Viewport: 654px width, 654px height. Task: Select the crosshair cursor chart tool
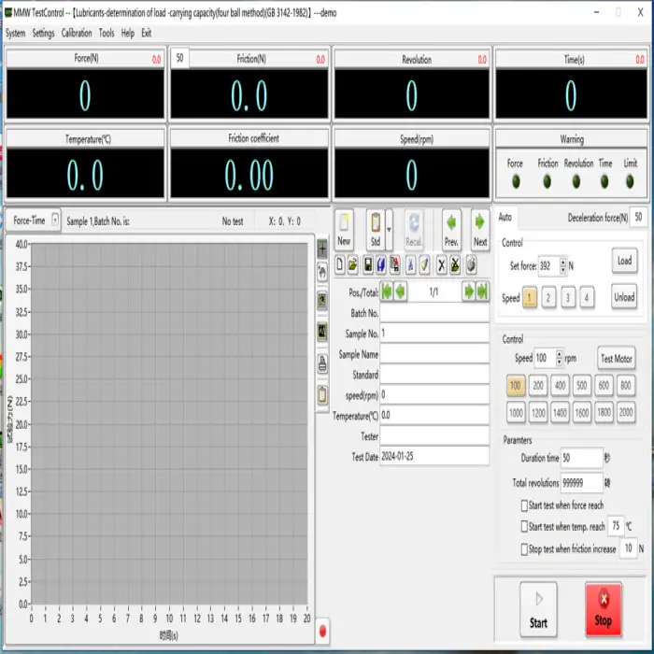[x=323, y=249]
